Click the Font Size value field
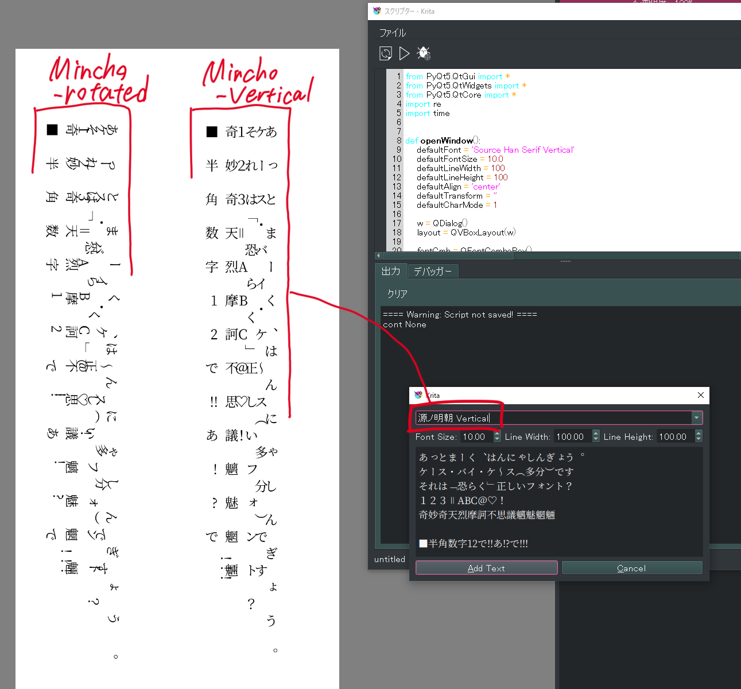The image size is (741, 689). click(477, 437)
